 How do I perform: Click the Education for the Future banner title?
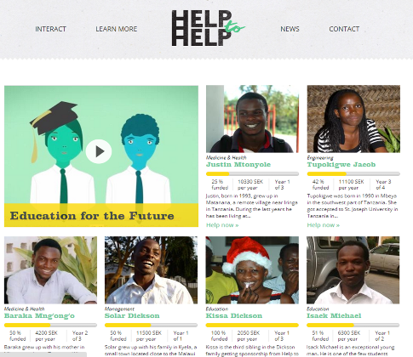point(92,216)
